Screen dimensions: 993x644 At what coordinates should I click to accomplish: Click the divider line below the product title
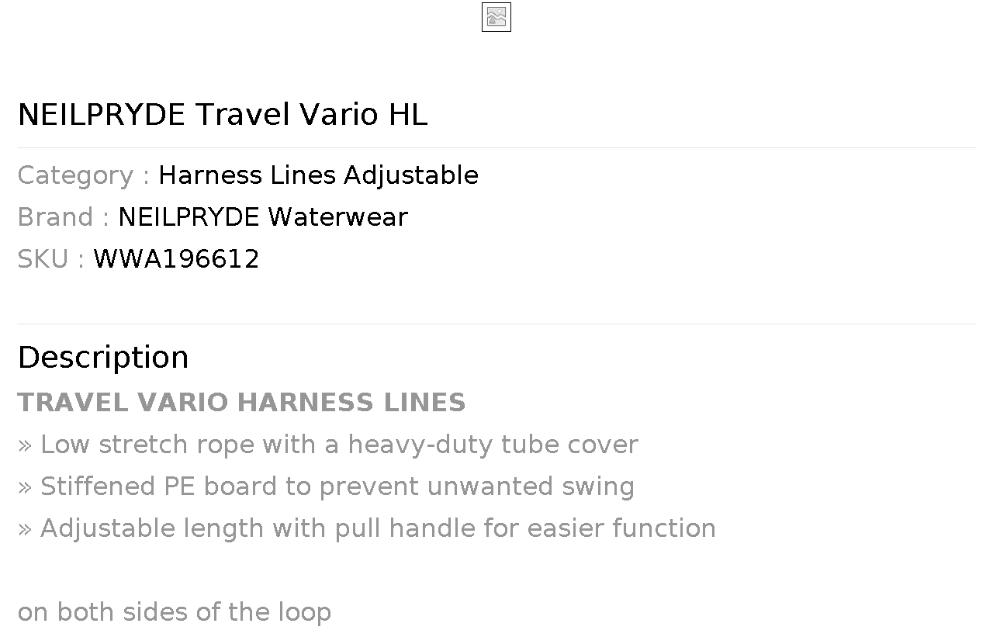coord(496,147)
